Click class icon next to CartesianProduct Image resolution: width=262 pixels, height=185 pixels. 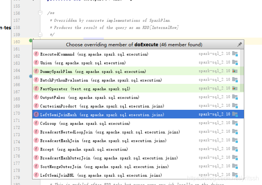[36, 106]
